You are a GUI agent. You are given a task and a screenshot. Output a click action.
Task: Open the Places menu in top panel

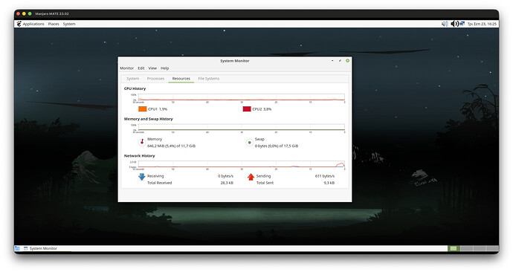point(54,24)
